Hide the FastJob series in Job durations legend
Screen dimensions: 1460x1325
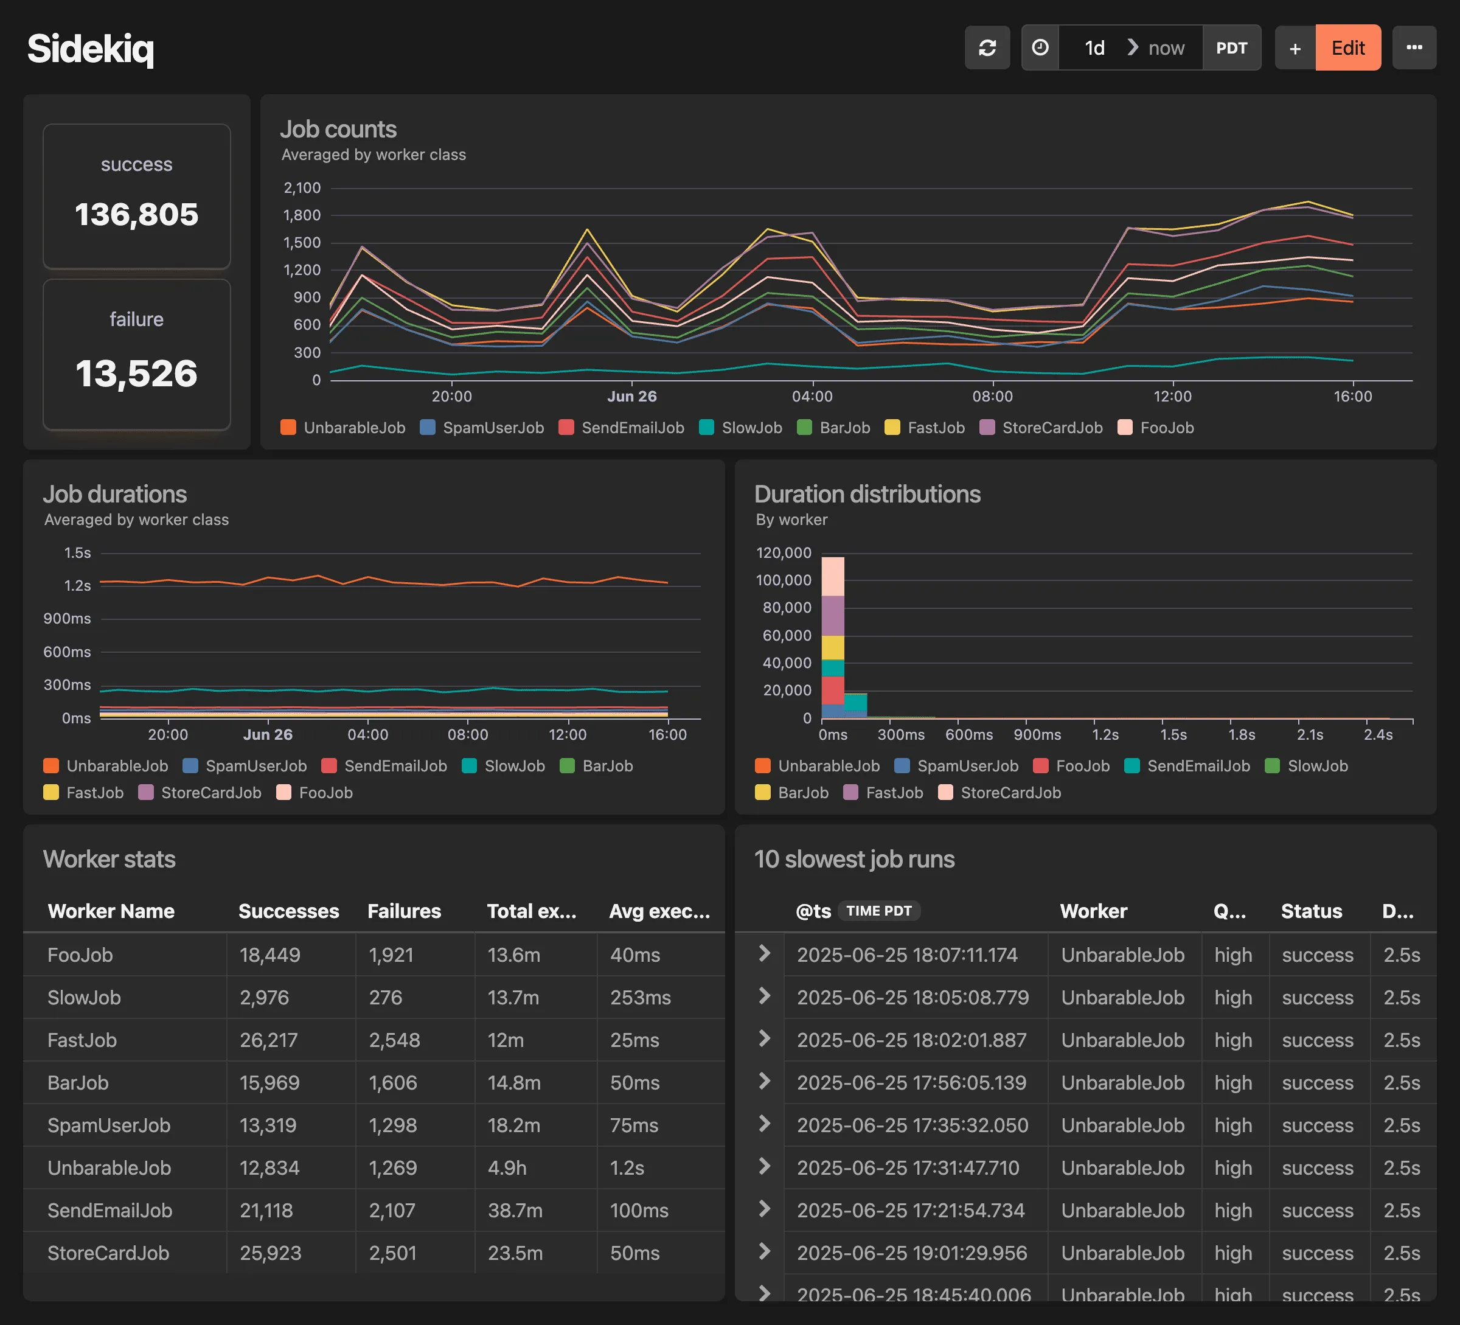[x=94, y=792]
